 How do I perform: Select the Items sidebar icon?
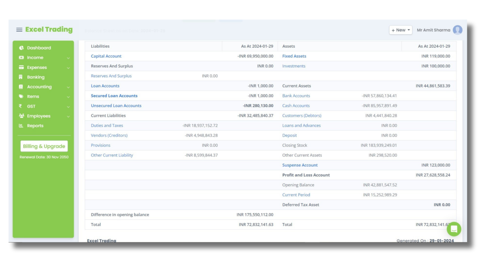coord(21,96)
